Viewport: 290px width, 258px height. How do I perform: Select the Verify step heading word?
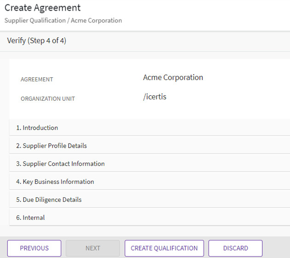coord(16,41)
